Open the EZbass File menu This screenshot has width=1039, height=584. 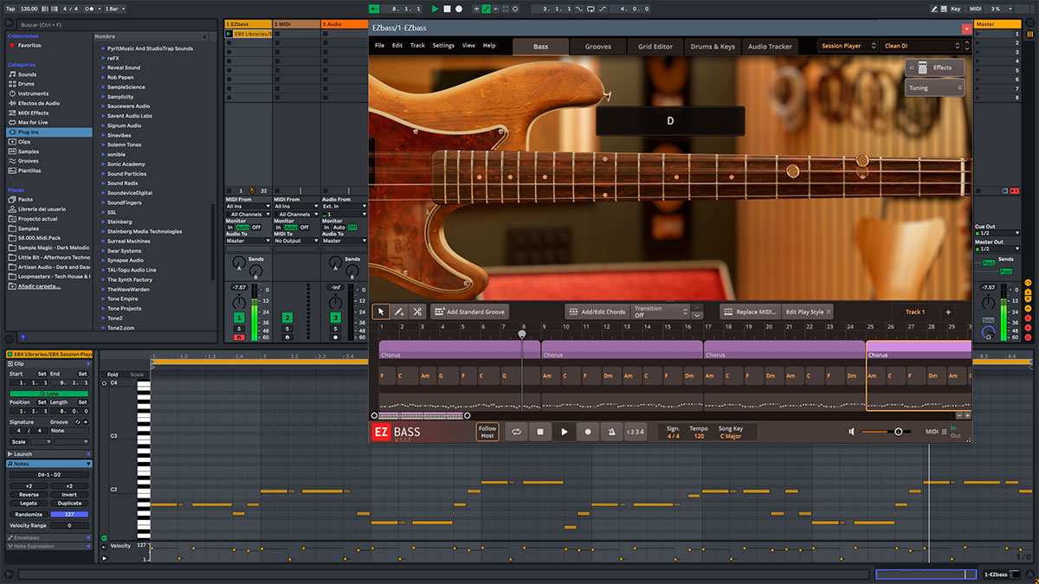[x=379, y=46]
